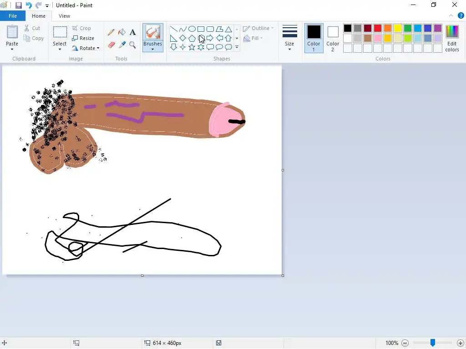Click the Cut button

(x=32, y=28)
